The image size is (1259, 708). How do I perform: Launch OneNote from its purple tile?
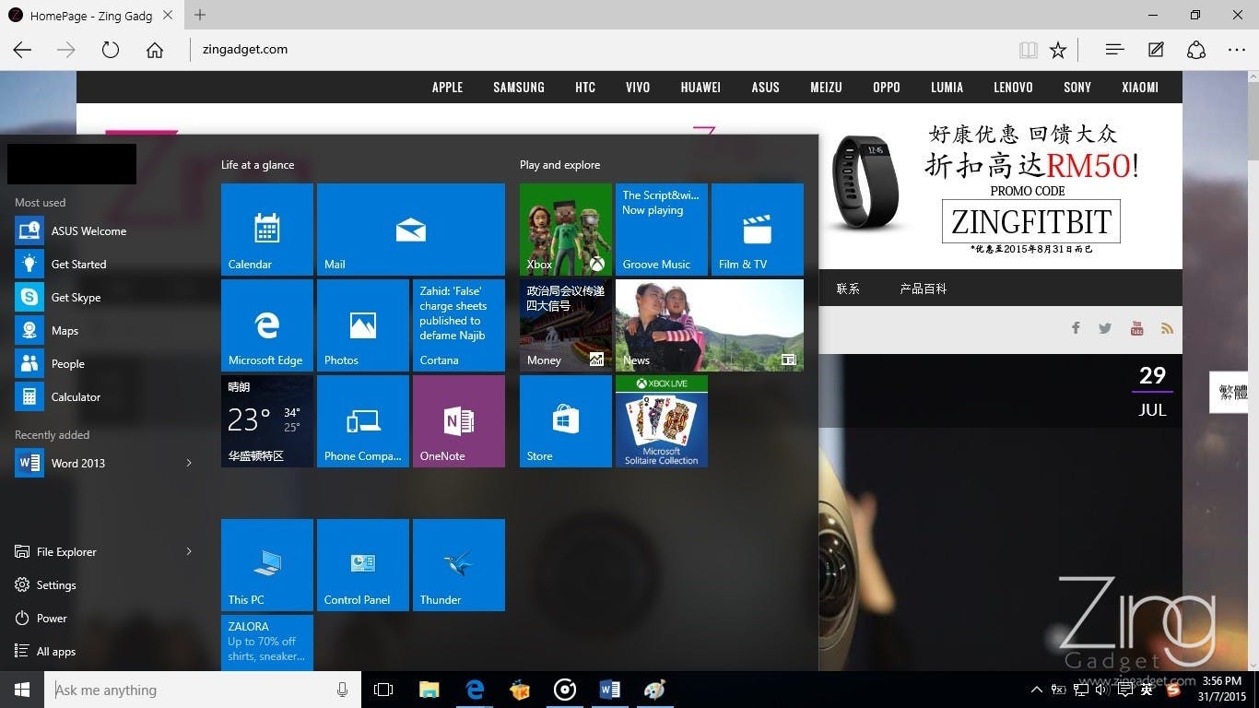458,420
